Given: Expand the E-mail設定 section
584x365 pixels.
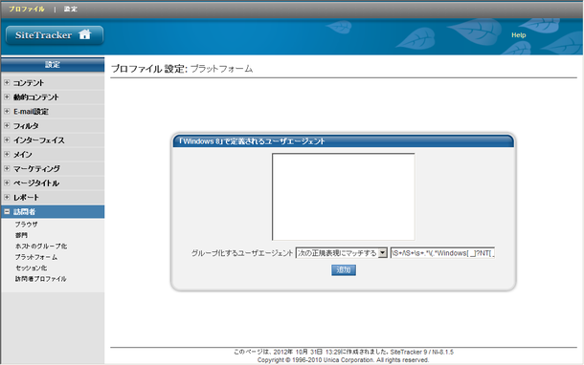Looking at the screenshot, I should [7, 111].
